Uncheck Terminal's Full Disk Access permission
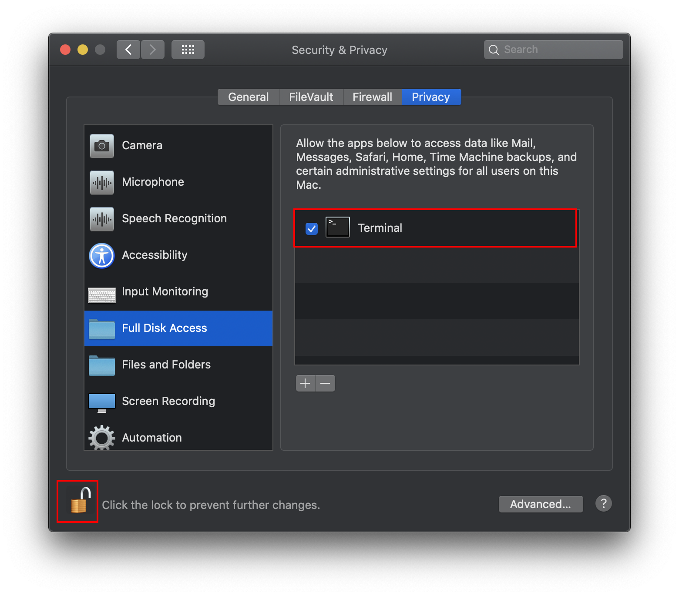This screenshot has width=679, height=596. point(311,228)
